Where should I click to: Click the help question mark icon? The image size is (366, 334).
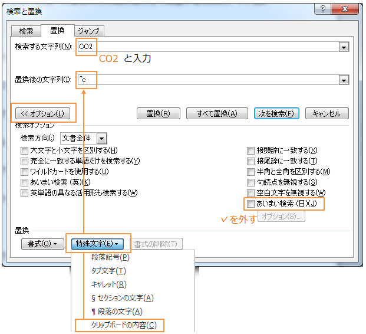click(322, 9)
